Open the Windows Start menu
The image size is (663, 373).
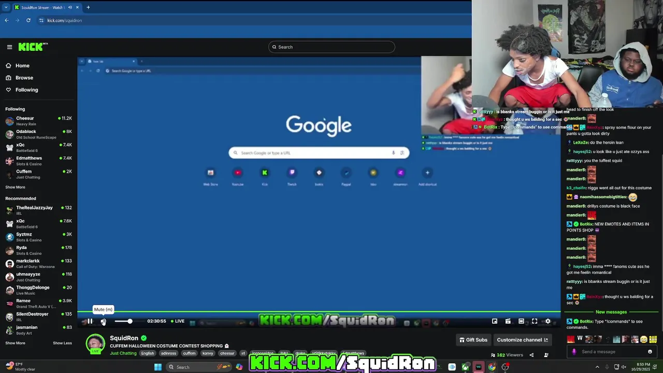pyautogui.click(x=158, y=367)
